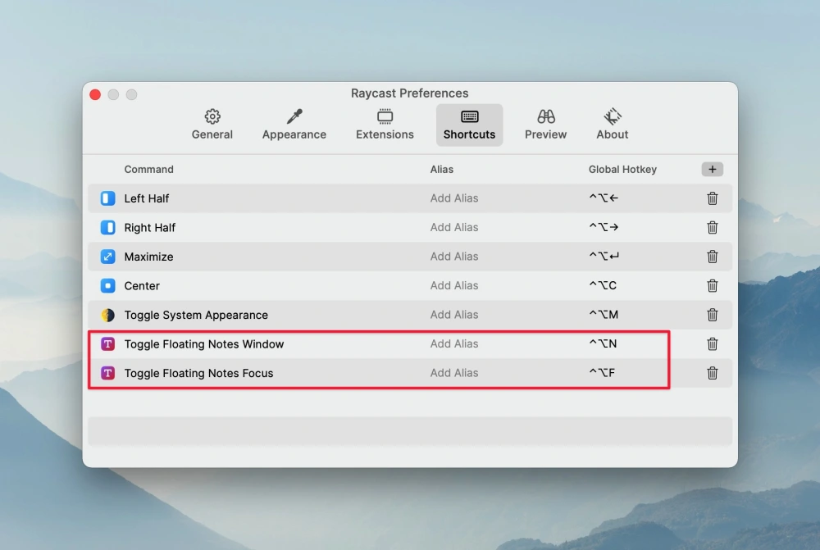Click the Right Half command icon
Image resolution: width=820 pixels, height=550 pixels.
pyautogui.click(x=107, y=227)
